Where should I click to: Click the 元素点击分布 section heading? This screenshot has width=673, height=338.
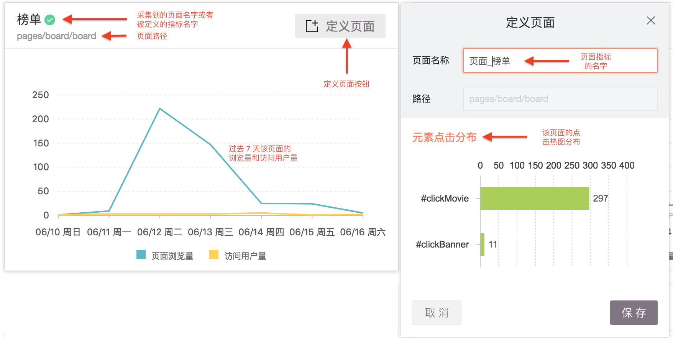tap(444, 137)
